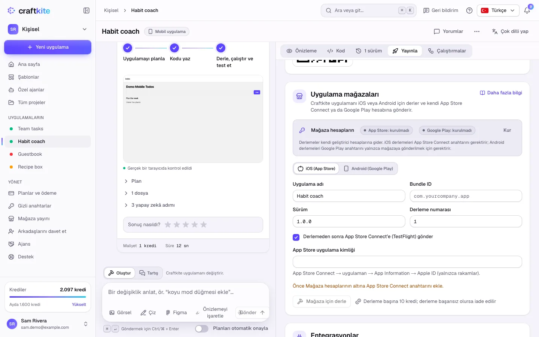Image resolution: width=539 pixels, height=337 pixels.
Task: Import from Figma
Action: [x=176, y=313]
